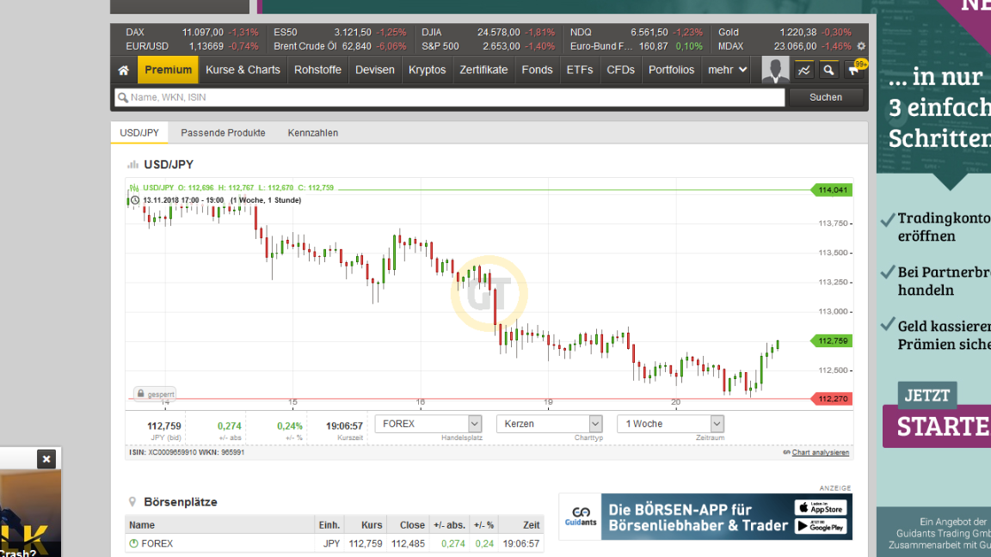Open the Portfolios menu
Viewport: 991px width, 557px height.
pos(671,70)
